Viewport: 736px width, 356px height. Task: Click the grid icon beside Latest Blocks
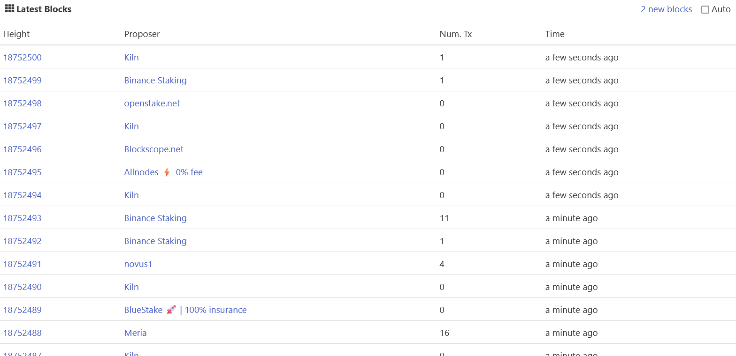point(9,8)
